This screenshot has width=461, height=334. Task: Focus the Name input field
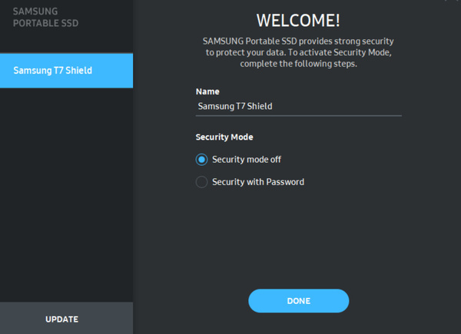(298, 106)
